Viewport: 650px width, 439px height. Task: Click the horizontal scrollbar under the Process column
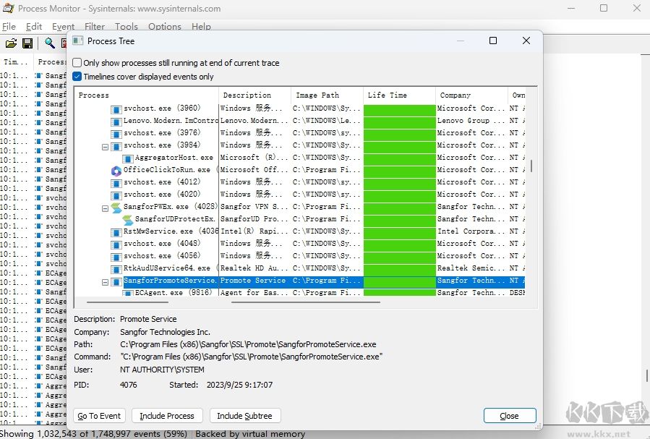point(127,302)
